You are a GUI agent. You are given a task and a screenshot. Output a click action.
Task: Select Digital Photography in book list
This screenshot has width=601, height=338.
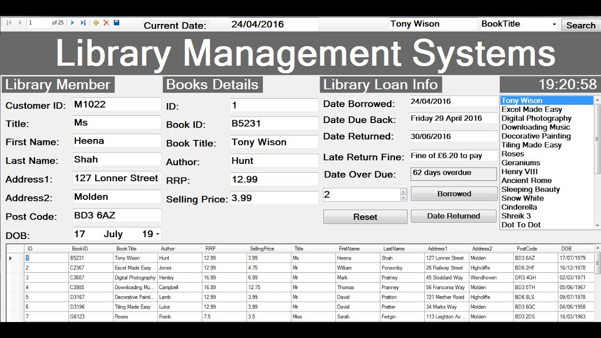coord(547,118)
